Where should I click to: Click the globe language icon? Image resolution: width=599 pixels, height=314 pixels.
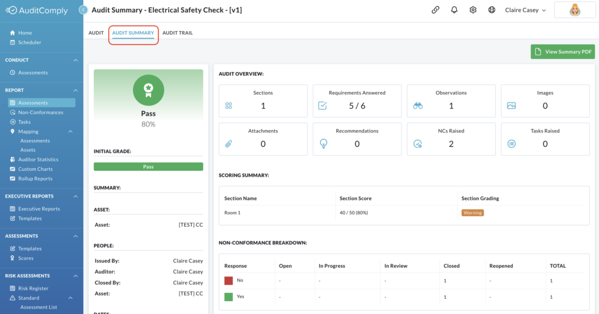(492, 10)
